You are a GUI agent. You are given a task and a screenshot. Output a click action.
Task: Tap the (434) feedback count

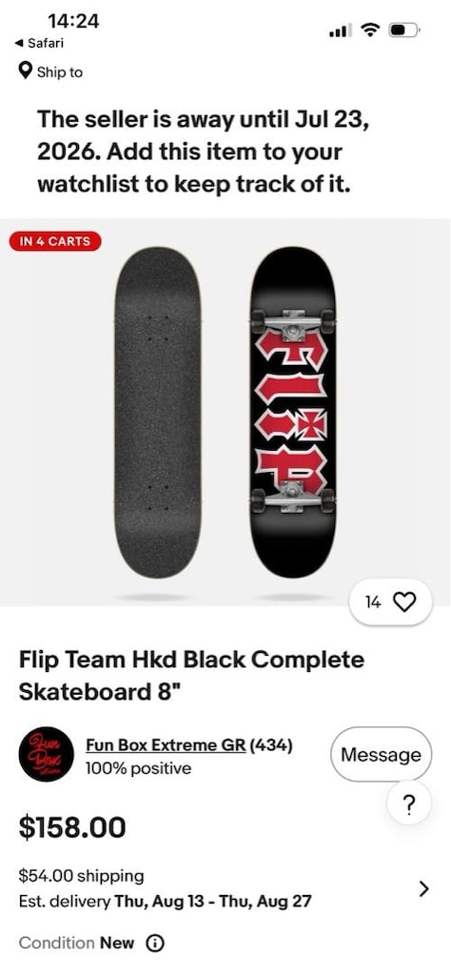[x=271, y=744]
